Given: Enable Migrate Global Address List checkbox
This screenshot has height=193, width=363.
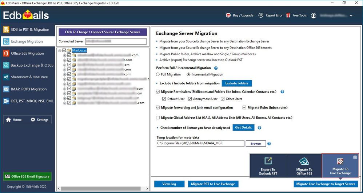Looking at the screenshot, I should pos(158,118).
